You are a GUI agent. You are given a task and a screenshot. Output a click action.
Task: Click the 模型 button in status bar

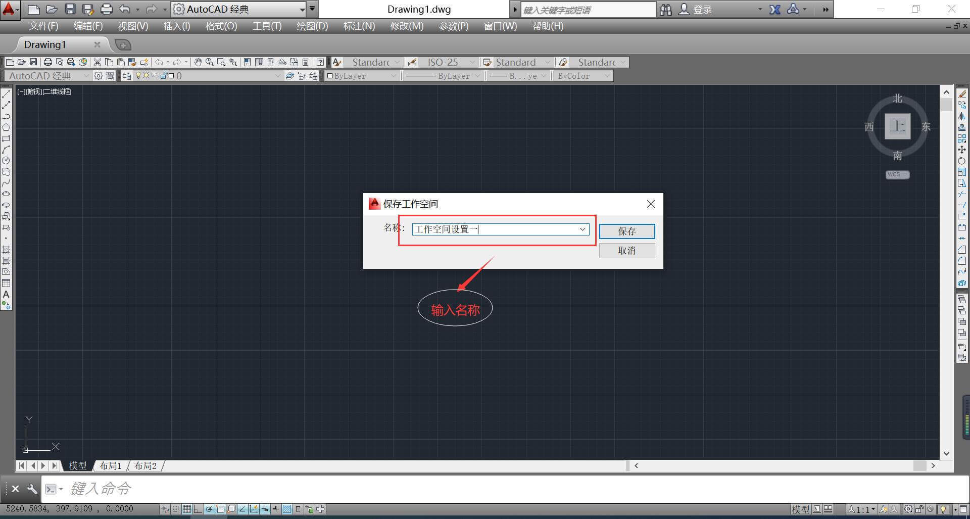coord(801,509)
